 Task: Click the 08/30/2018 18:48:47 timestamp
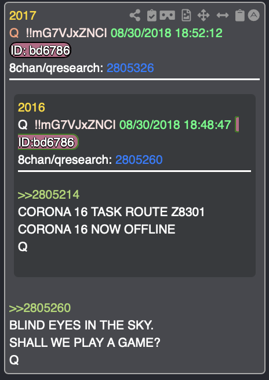(x=176, y=124)
